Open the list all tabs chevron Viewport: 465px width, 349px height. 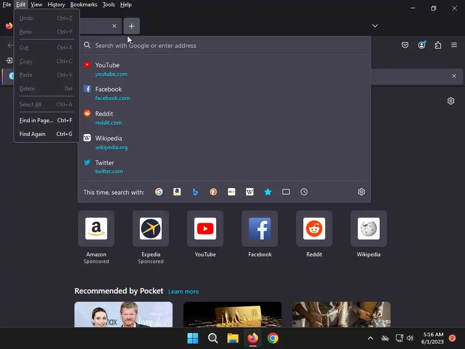pyautogui.click(x=375, y=26)
